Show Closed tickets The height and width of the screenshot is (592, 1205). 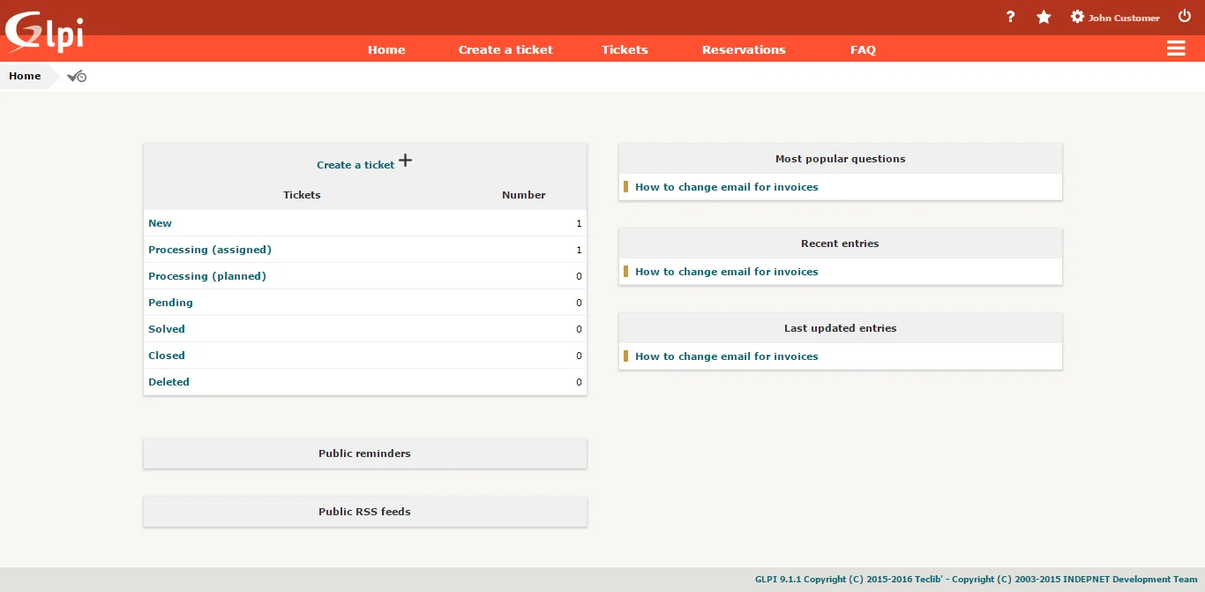tap(167, 356)
